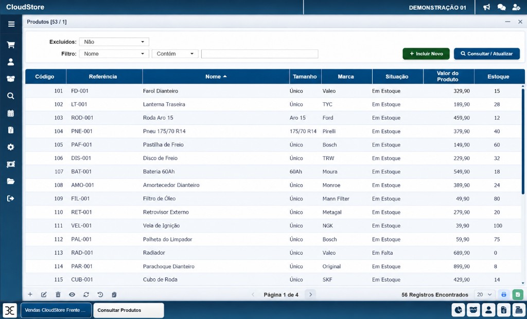
Task: Switch to Consultar Produtos taskbar tab
Action: [x=128, y=310]
